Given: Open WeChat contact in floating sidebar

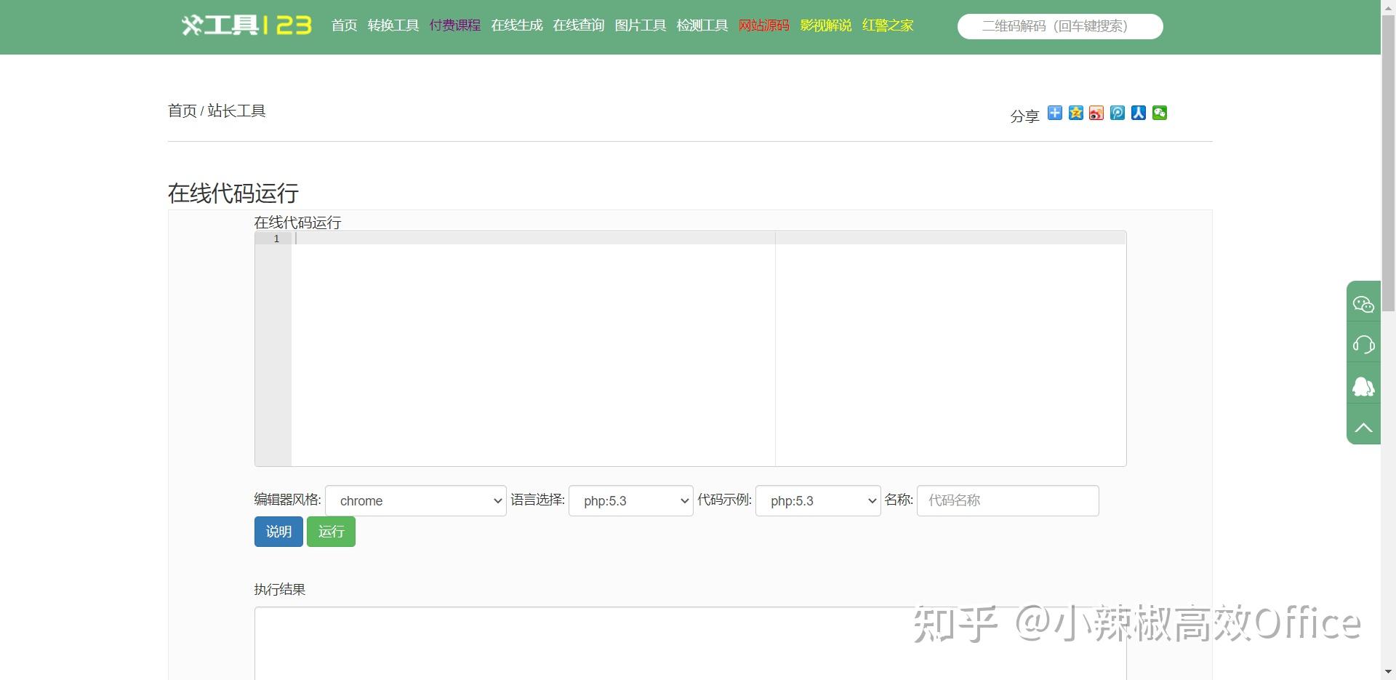Looking at the screenshot, I should point(1363,303).
